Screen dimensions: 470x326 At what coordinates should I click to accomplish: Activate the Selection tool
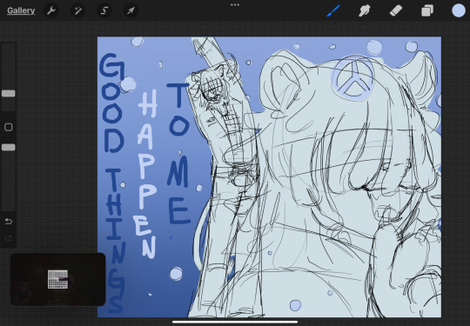104,10
